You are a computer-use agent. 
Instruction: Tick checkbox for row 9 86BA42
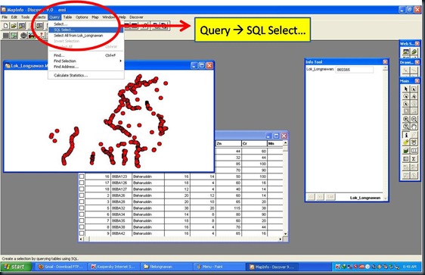[82, 233]
